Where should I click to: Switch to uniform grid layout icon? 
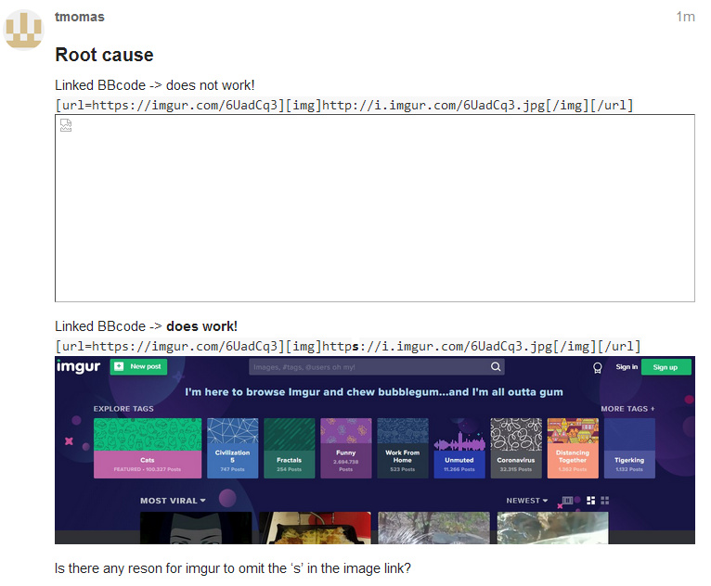coord(605,501)
